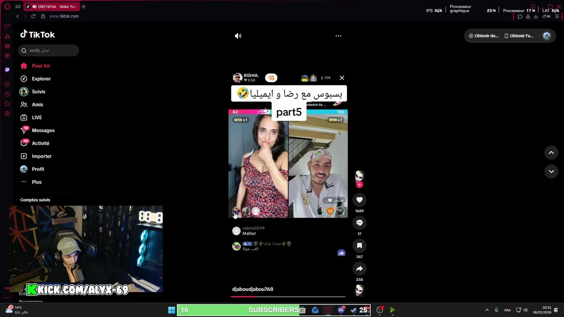This screenshot has width=564, height=317.
Task: Open a new browser tab
Action: (83, 7)
